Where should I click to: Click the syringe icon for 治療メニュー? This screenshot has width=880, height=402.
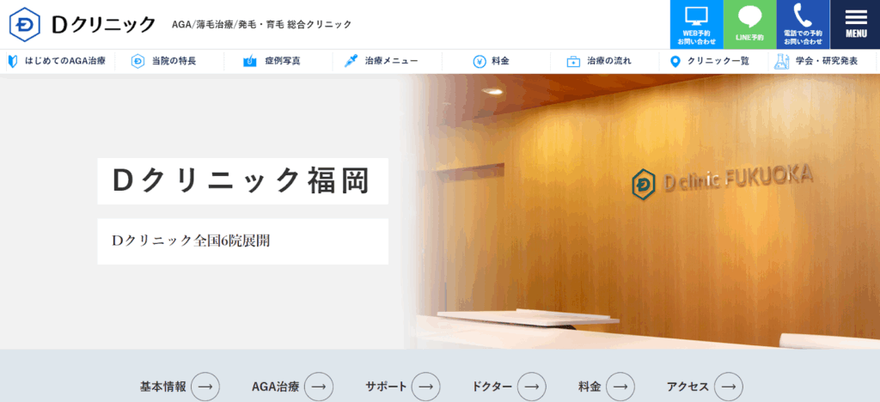[351, 61]
